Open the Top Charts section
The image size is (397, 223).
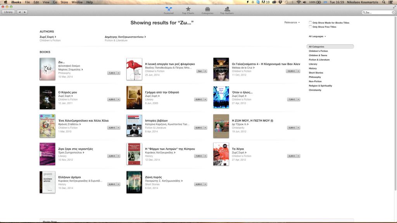188,10
